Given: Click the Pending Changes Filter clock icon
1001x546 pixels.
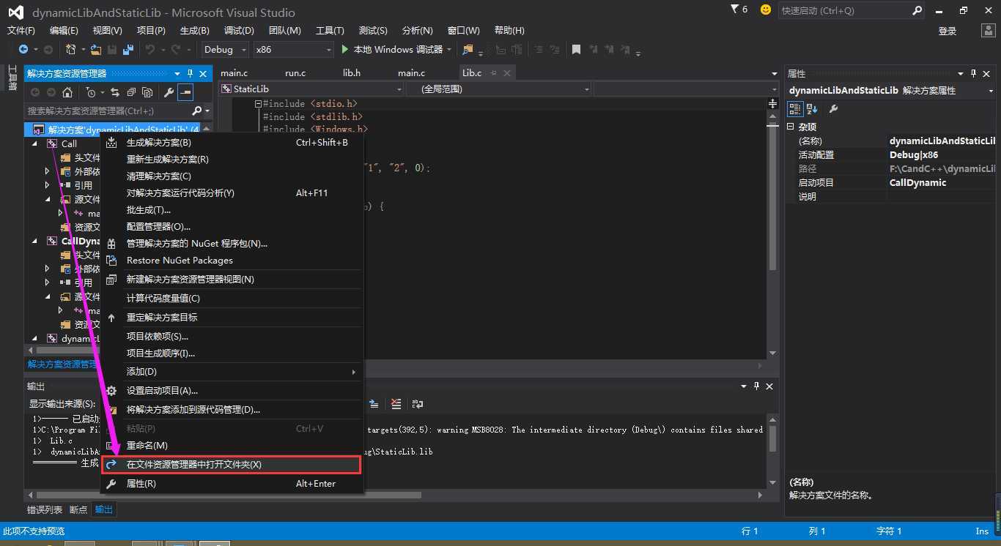Looking at the screenshot, I should point(90,92).
